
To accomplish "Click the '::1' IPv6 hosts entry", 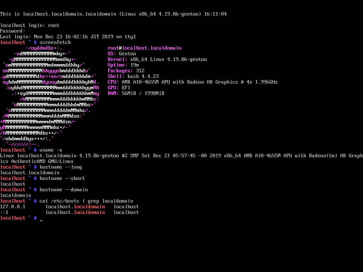I will [x=5, y=212].
